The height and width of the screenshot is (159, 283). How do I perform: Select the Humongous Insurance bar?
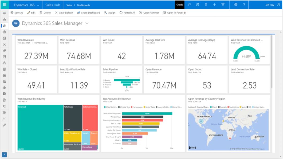(142, 120)
